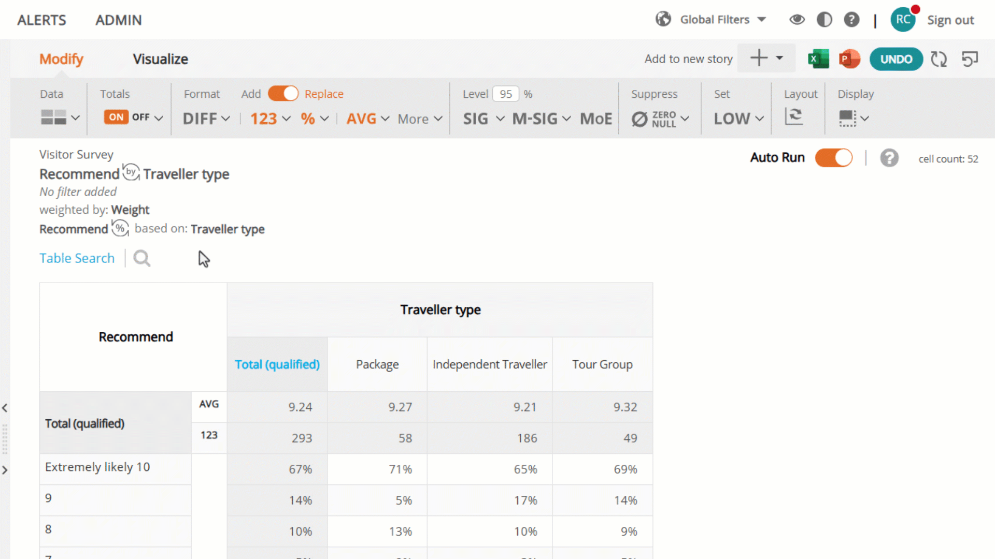995x559 pixels.
Task: Click the % percentage format button
Action: pyautogui.click(x=308, y=119)
